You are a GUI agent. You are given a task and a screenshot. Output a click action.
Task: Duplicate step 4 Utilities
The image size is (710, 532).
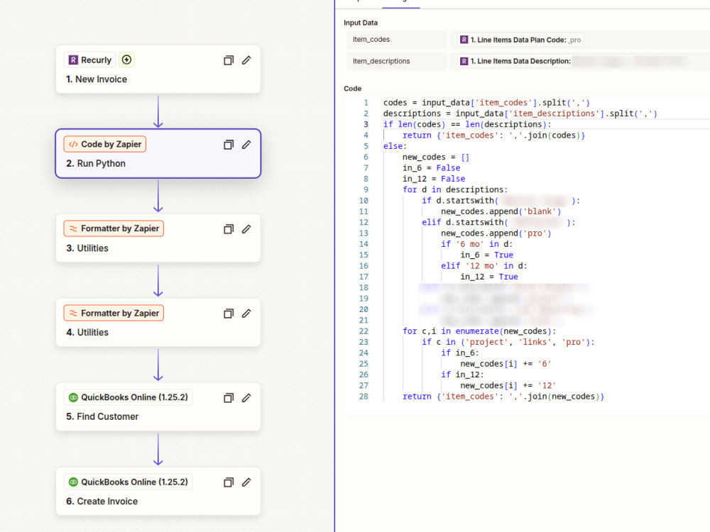229,314
